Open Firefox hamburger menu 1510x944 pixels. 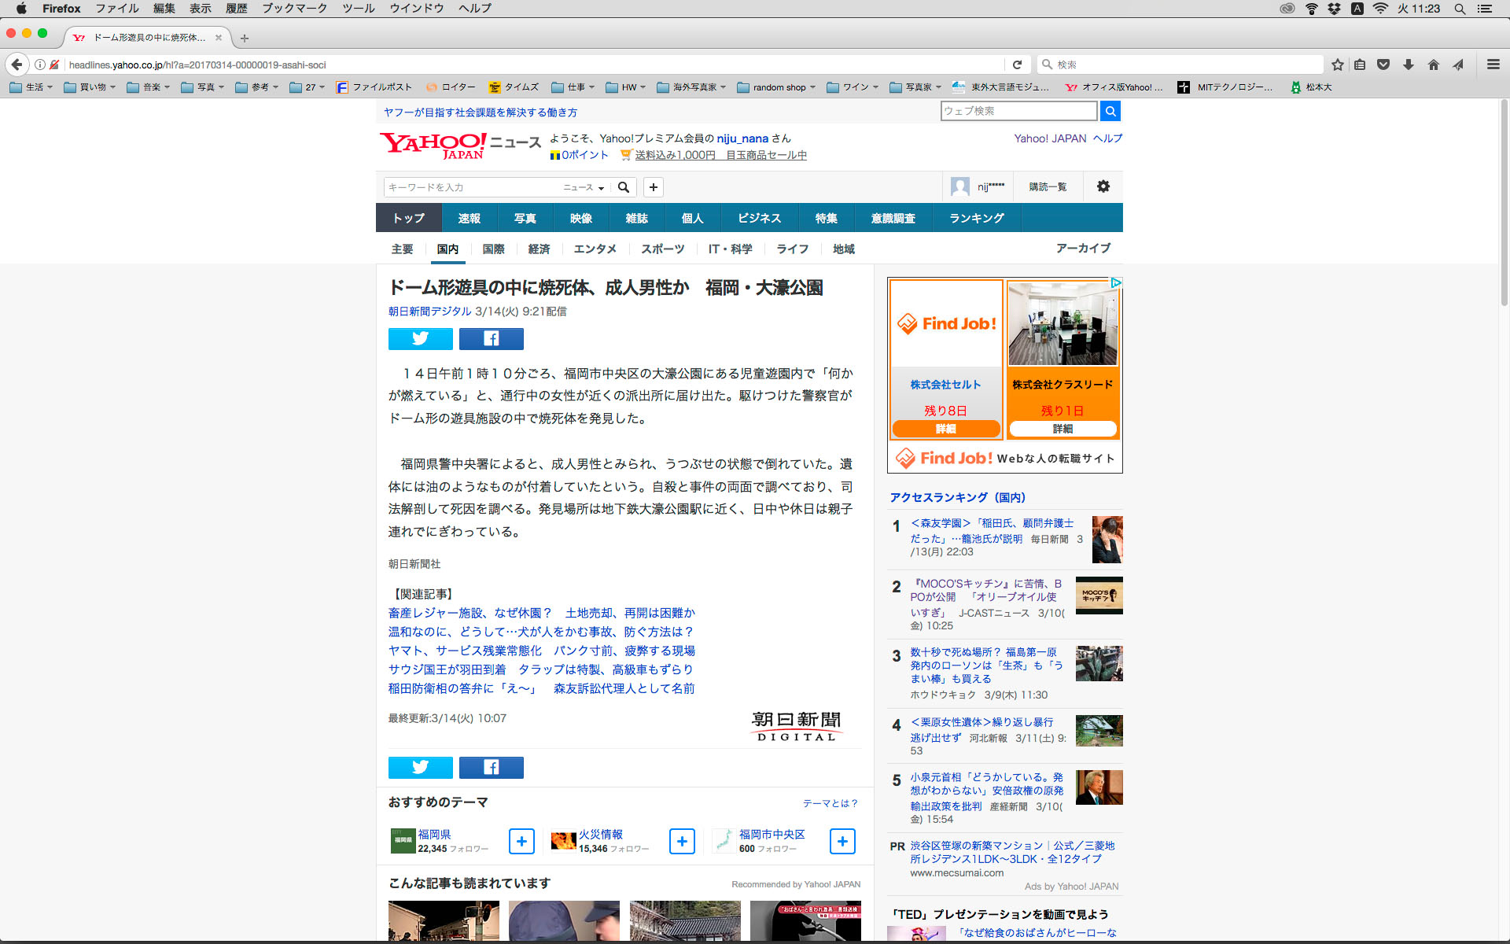(x=1493, y=65)
